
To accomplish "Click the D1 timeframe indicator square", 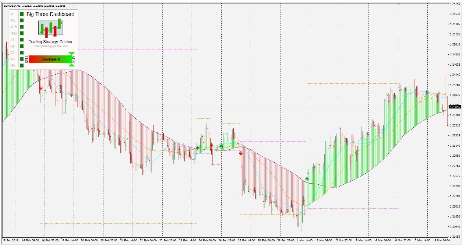I will coord(22,53).
